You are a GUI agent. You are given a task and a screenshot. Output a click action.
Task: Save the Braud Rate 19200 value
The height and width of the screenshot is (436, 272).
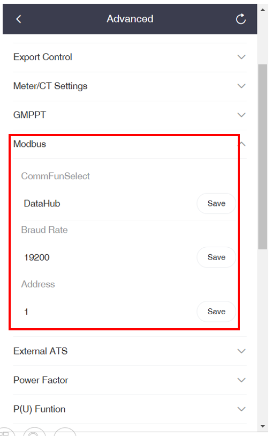pos(216,257)
